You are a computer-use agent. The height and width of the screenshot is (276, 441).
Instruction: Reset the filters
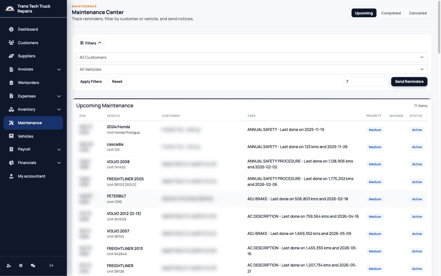117,82
